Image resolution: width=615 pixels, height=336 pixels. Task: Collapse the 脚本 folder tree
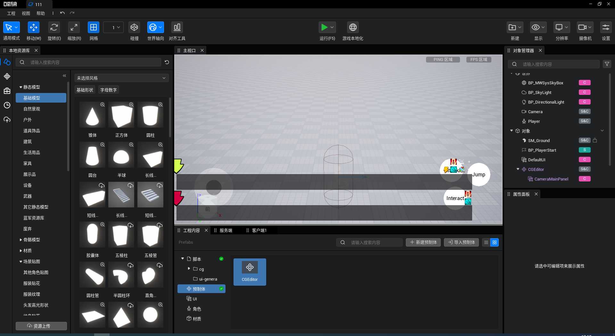pyautogui.click(x=183, y=258)
